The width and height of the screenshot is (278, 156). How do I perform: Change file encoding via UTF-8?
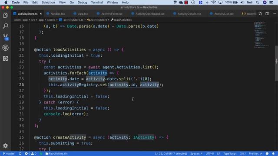coord(209,153)
